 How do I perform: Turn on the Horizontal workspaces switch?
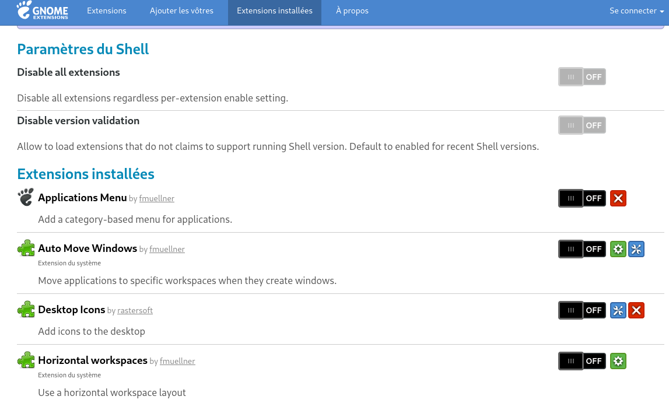click(x=582, y=361)
